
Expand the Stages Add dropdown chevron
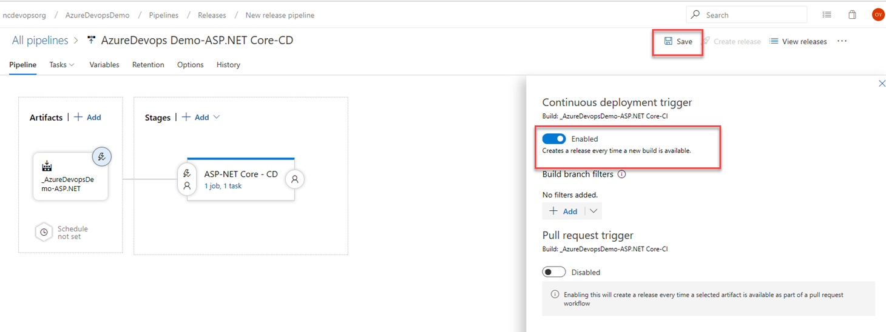point(217,117)
